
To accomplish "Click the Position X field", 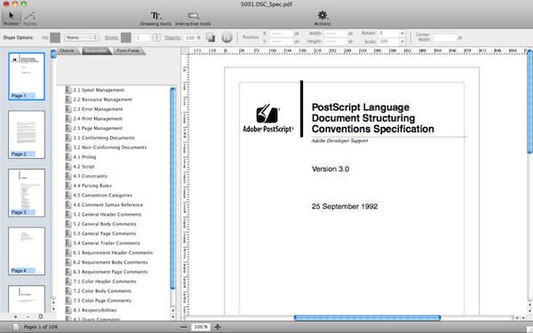I will pyautogui.click(x=281, y=34).
